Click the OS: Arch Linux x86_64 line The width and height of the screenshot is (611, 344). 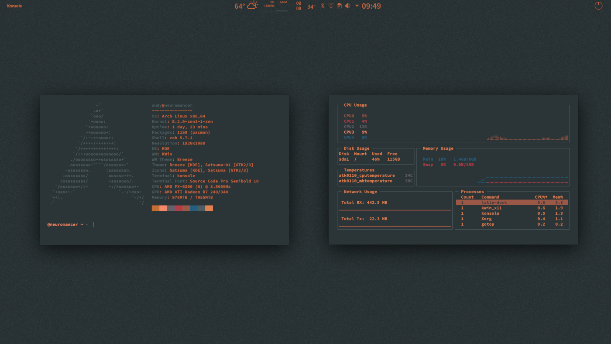pyautogui.click(x=178, y=116)
